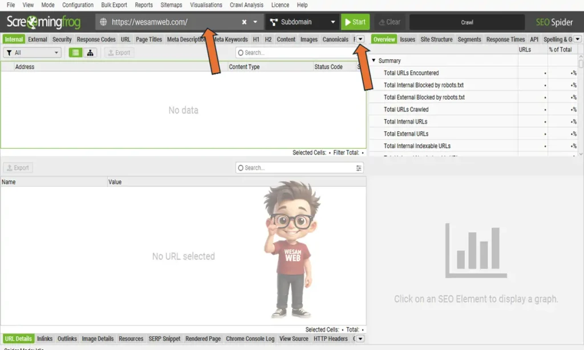Click the green Start crawl button
This screenshot has height=350, width=584.
click(355, 22)
